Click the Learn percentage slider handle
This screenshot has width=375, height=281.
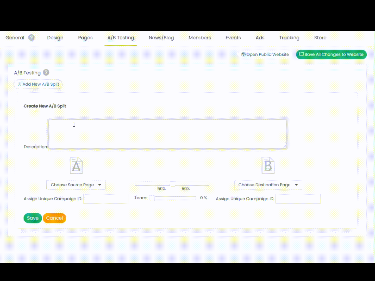(x=152, y=198)
